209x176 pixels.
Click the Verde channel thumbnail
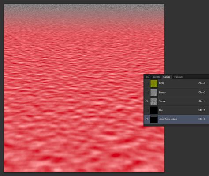[154, 101]
